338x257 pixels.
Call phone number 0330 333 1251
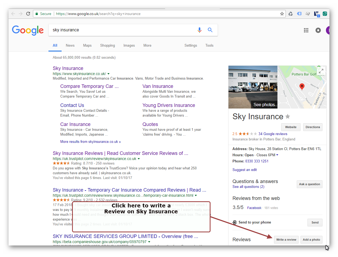257,161
